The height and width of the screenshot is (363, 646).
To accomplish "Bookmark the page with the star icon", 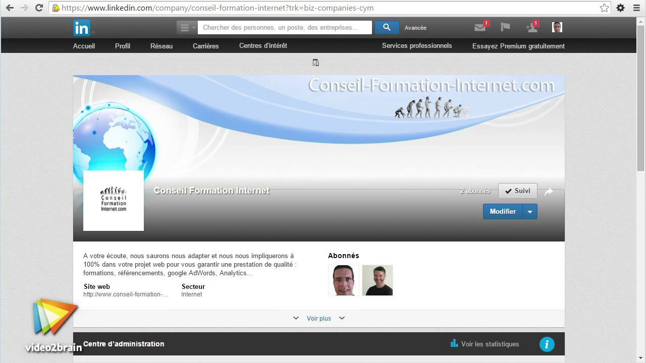I will tap(604, 8).
